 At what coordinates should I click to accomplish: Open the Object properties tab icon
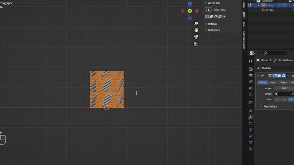(250, 111)
